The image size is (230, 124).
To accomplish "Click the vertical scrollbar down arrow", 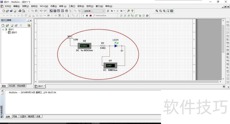I will pyautogui.click(x=223, y=79).
